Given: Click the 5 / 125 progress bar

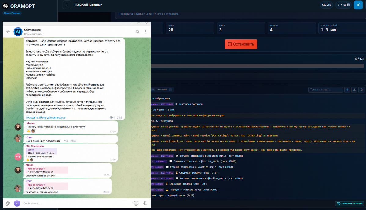Looking at the screenshot, I should (257, 66).
